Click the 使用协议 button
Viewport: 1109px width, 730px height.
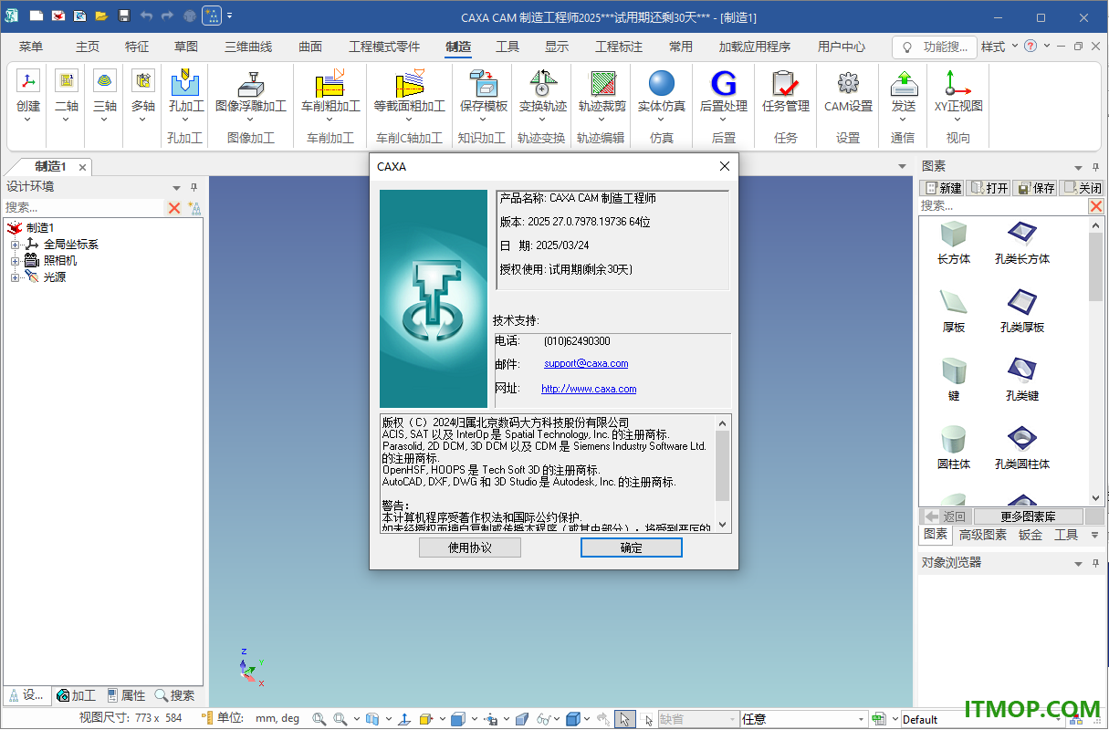[470, 547]
